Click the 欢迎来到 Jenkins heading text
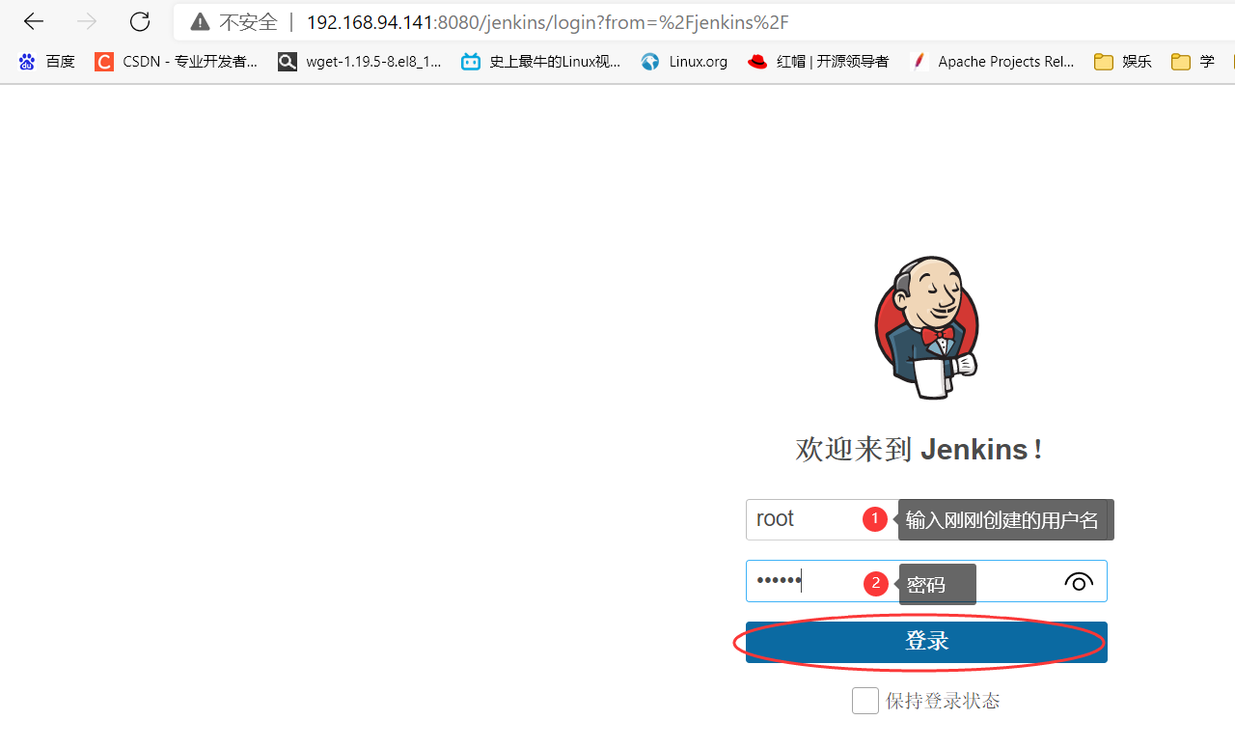Image resolution: width=1235 pixels, height=748 pixels. click(919, 449)
